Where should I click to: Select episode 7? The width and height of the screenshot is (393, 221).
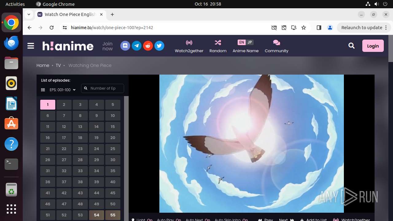point(64,116)
